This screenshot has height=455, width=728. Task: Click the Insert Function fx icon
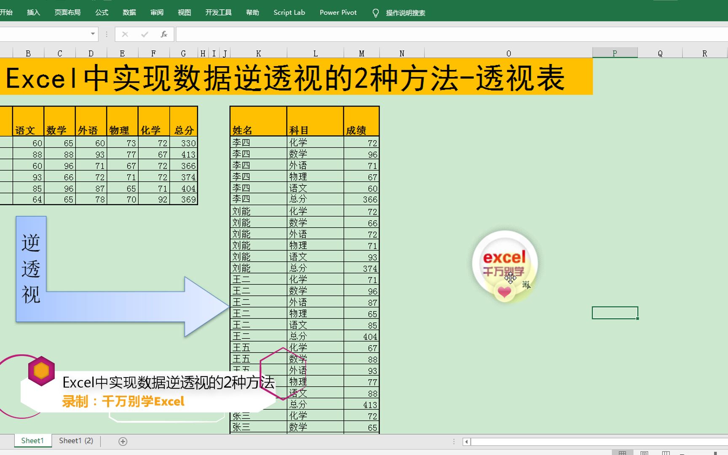164,34
